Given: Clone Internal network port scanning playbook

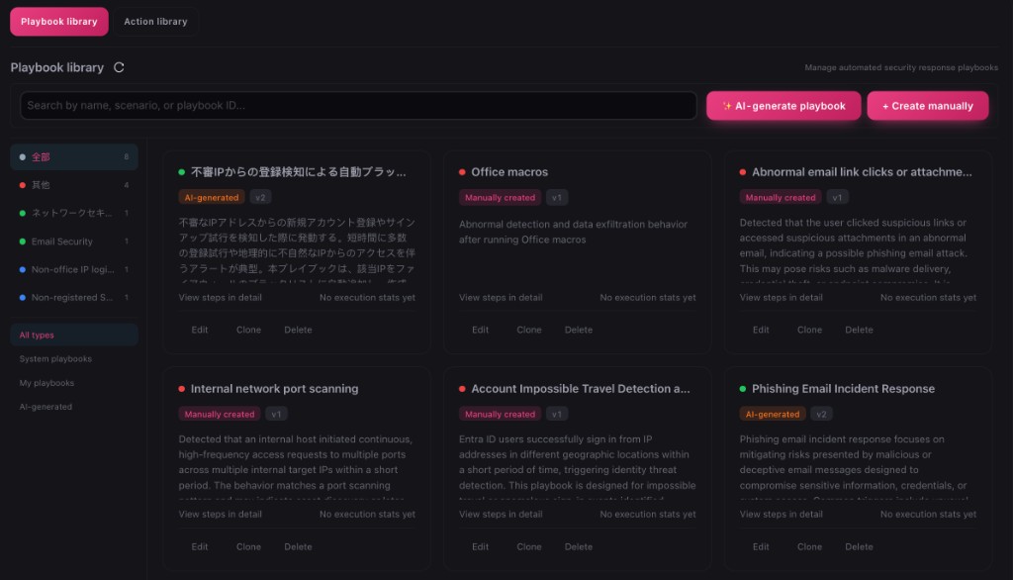Looking at the screenshot, I should [248, 546].
